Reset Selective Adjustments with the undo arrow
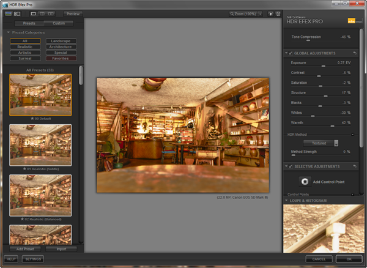This screenshot has width=367, height=268. 355,166
